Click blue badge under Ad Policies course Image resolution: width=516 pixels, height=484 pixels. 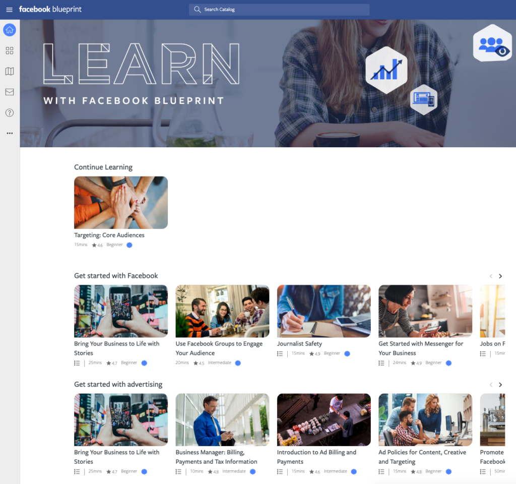(x=448, y=471)
